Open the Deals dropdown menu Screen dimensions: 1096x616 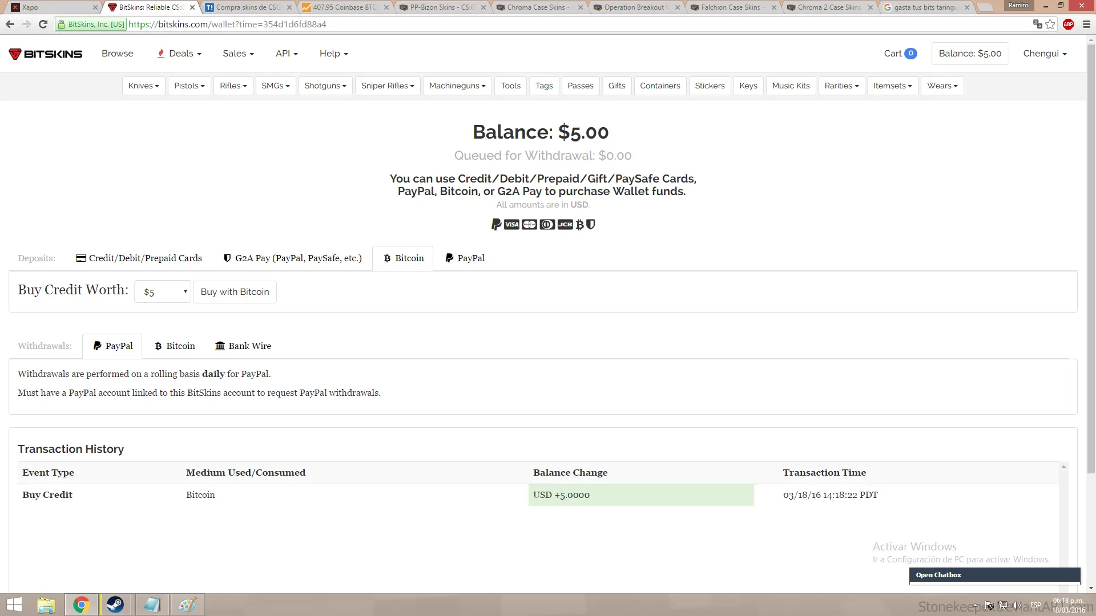pyautogui.click(x=179, y=54)
